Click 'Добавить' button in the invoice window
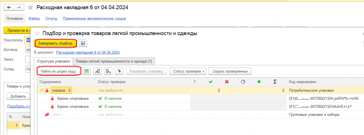Screen dimensions: 364x135 click(18, 96)
